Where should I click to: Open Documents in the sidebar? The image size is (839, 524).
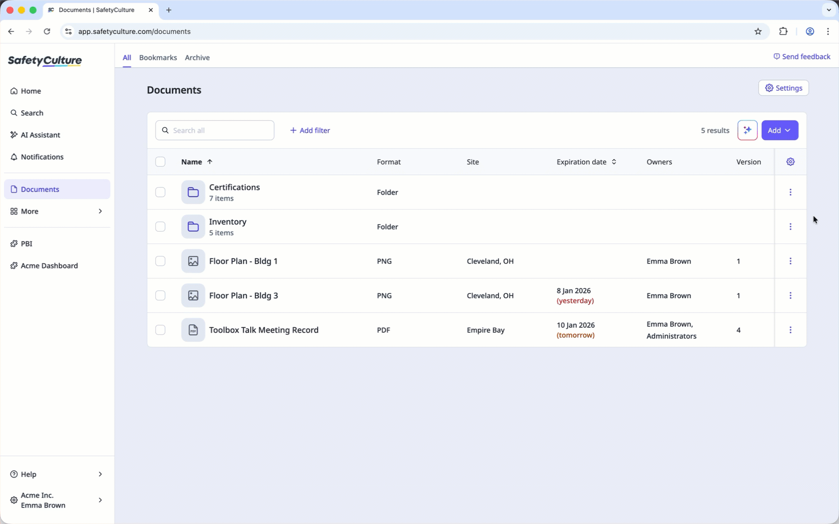tap(57, 189)
